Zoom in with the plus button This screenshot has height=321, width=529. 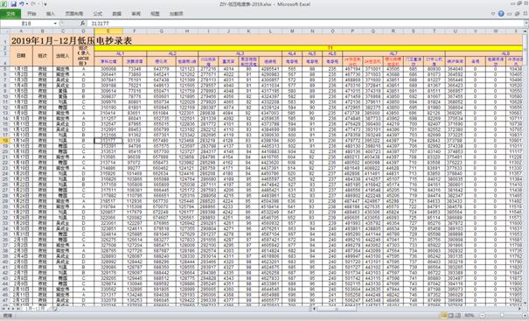pyautogui.click(x=525, y=316)
